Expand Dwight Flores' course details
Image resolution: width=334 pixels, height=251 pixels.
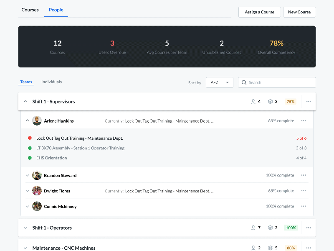click(27, 191)
